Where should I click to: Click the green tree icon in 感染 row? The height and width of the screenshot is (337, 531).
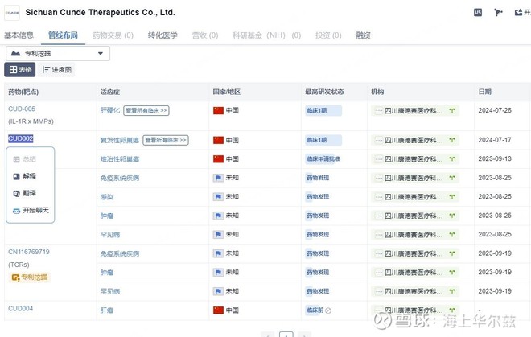point(452,197)
